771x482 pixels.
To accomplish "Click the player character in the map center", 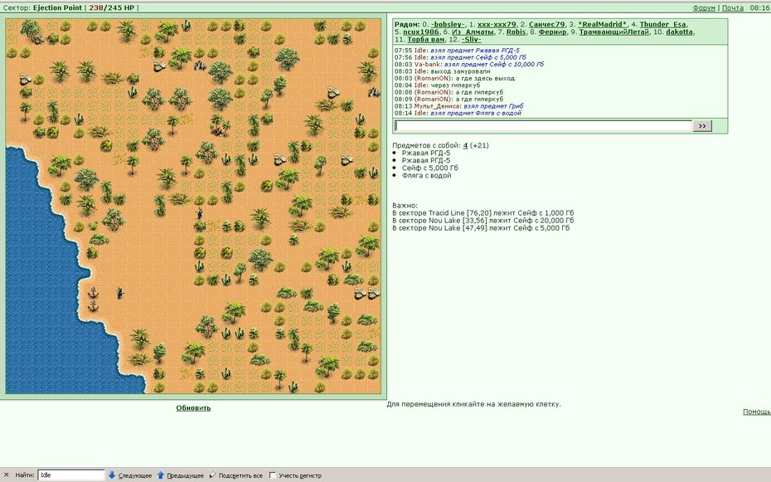I will 200,213.
